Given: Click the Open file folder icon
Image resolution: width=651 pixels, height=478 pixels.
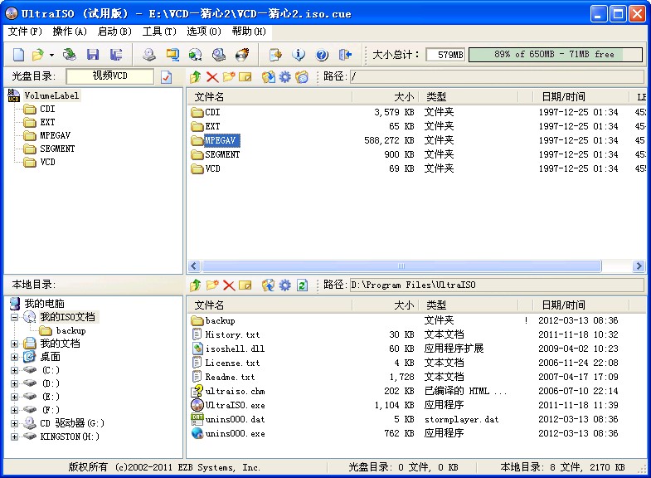Looking at the screenshot, I should [38, 55].
